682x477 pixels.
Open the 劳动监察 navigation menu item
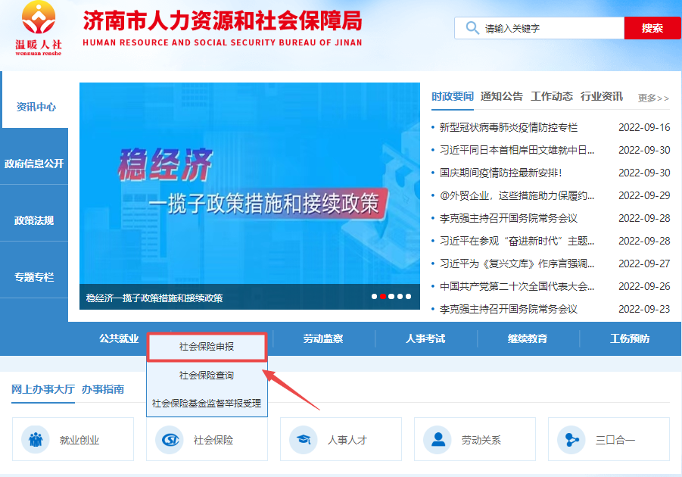[323, 339]
